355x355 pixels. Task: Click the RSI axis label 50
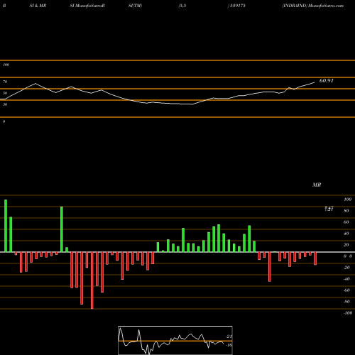click(x=5, y=93)
